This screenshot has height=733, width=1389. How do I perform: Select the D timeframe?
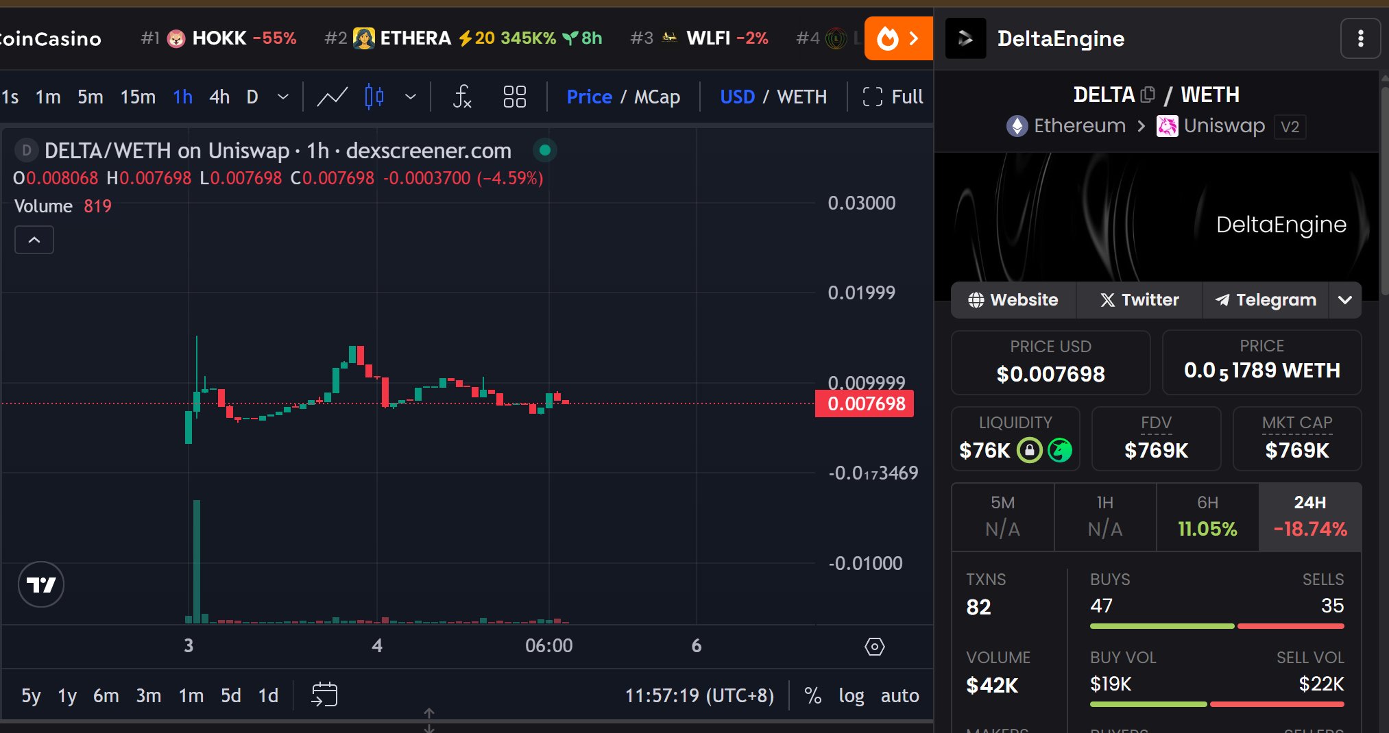(x=252, y=97)
